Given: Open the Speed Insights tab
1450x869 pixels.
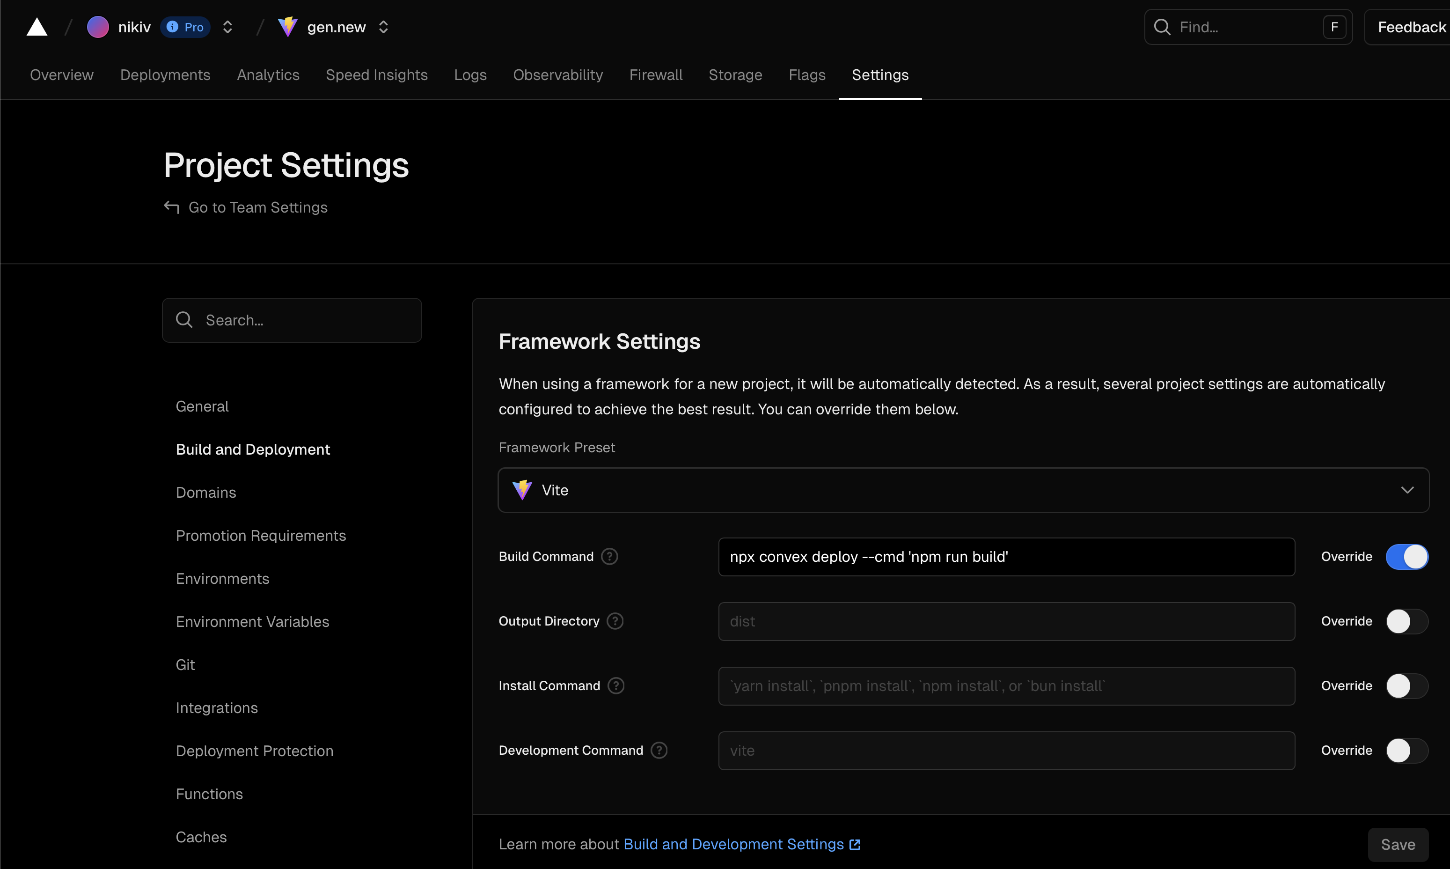Looking at the screenshot, I should coord(376,75).
